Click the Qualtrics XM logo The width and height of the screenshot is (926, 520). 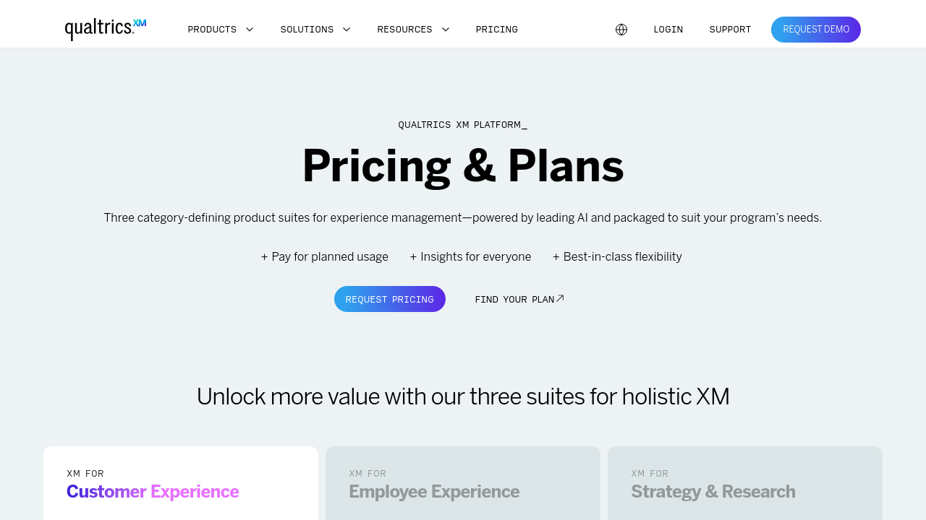(106, 29)
